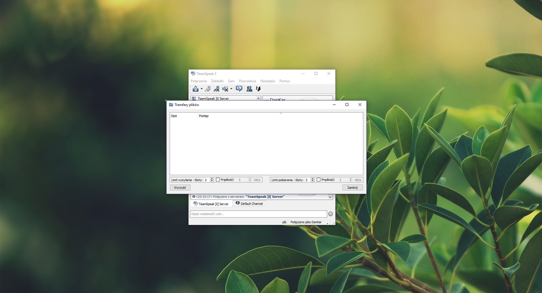Click the TeamSpeak 3 title bar logo

193,73
